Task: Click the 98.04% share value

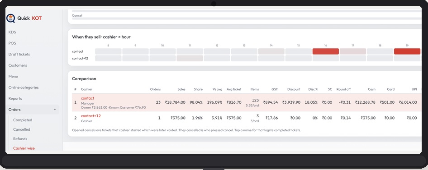Action: (x=196, y=102)
